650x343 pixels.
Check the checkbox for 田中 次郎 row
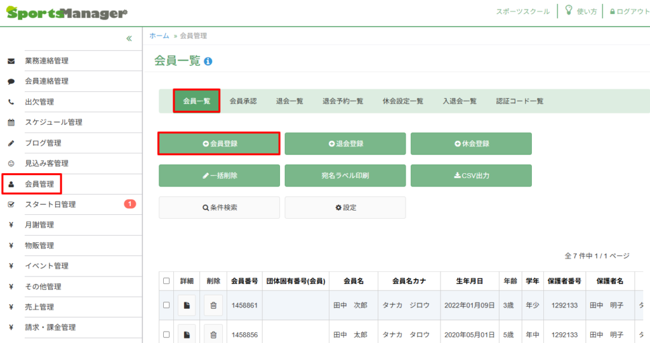pyautogui.click(x=166, y=305)
